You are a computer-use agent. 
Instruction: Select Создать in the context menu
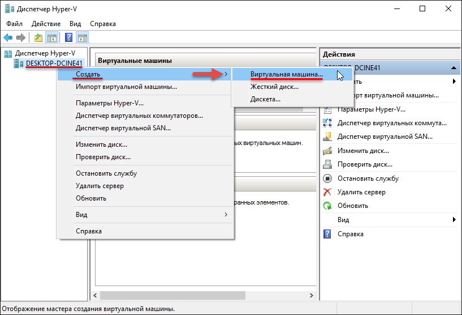coord(144,74)
